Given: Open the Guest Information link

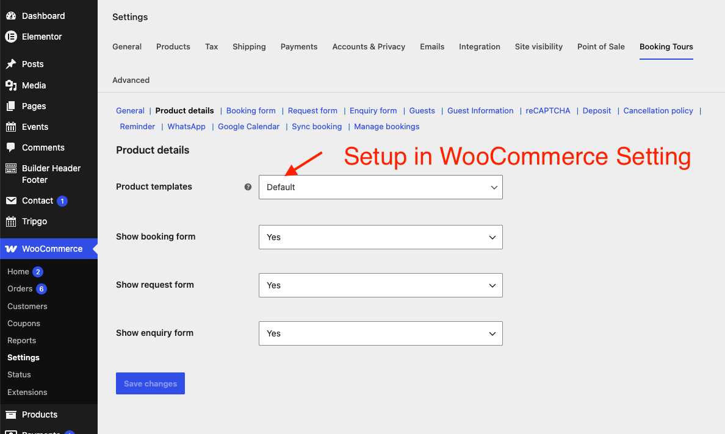Looking at the screenshot, I should pos(480,111).
